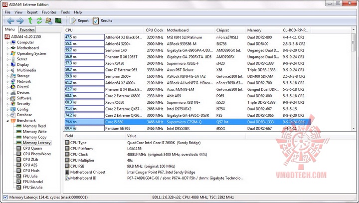Click the users Manage toolbar icon
Viewport: 359px width, 203px height.
pyautogui.click(x=48, y=21)
